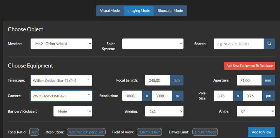Open the Camera selection dropdown
The width and height of the screenshot is (280, 138).
click(61, 96)
